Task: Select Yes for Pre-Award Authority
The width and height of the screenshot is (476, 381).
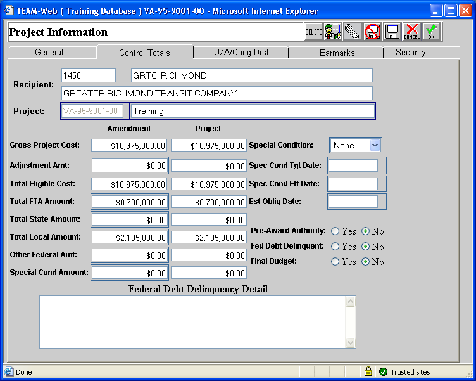Action: coord(335,231)
